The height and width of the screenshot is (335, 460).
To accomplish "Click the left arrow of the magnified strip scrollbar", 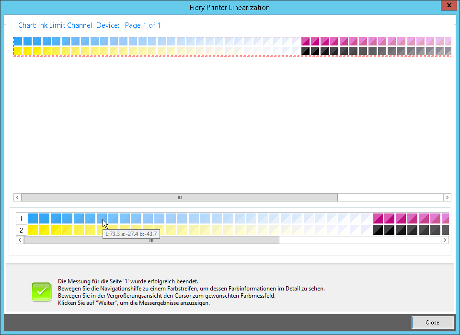I will point(20,240).
